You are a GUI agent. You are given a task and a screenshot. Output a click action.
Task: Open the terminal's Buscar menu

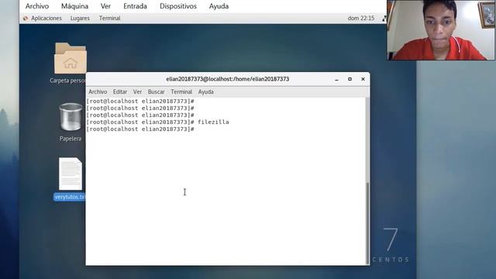[x=156, y=91]
